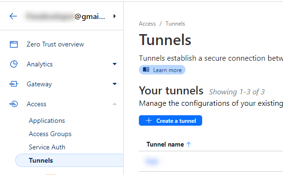Open Applications under Access
This screenshot has height=175, width=283.
click(x=47, y=120)
